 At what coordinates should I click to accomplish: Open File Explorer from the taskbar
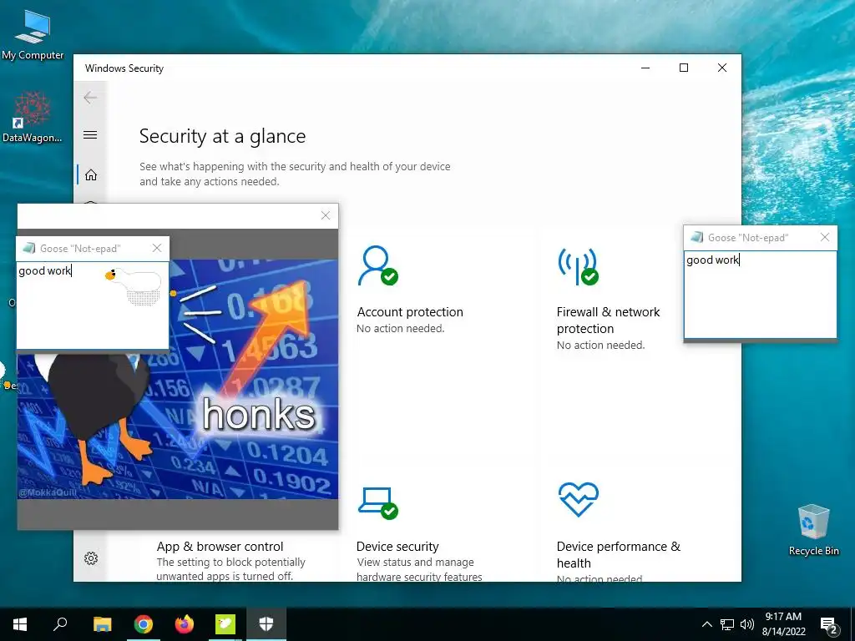tap(102, 624)
